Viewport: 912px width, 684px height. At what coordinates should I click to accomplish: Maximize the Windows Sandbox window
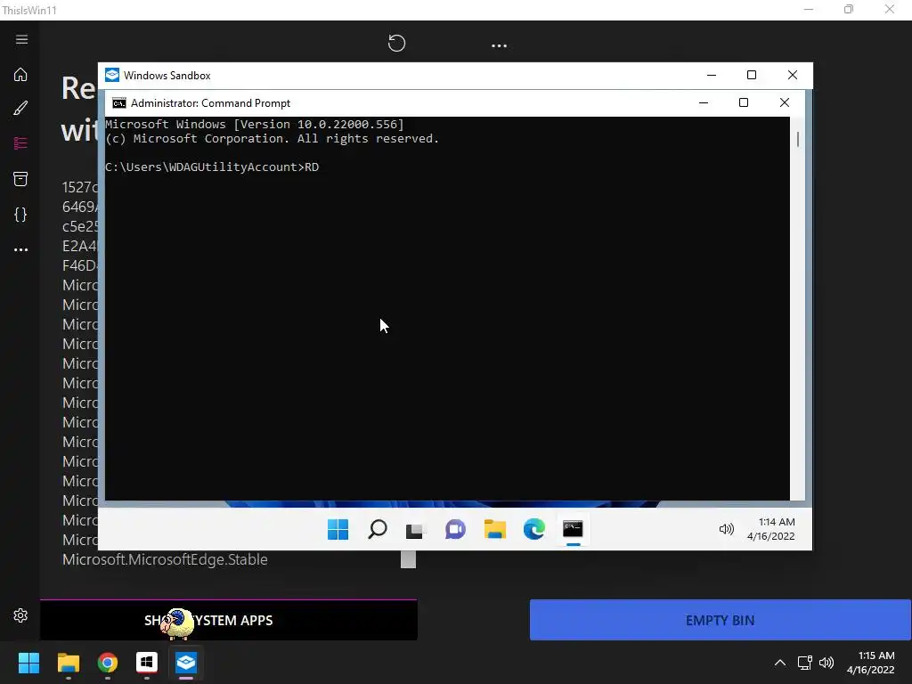[752, 75]
